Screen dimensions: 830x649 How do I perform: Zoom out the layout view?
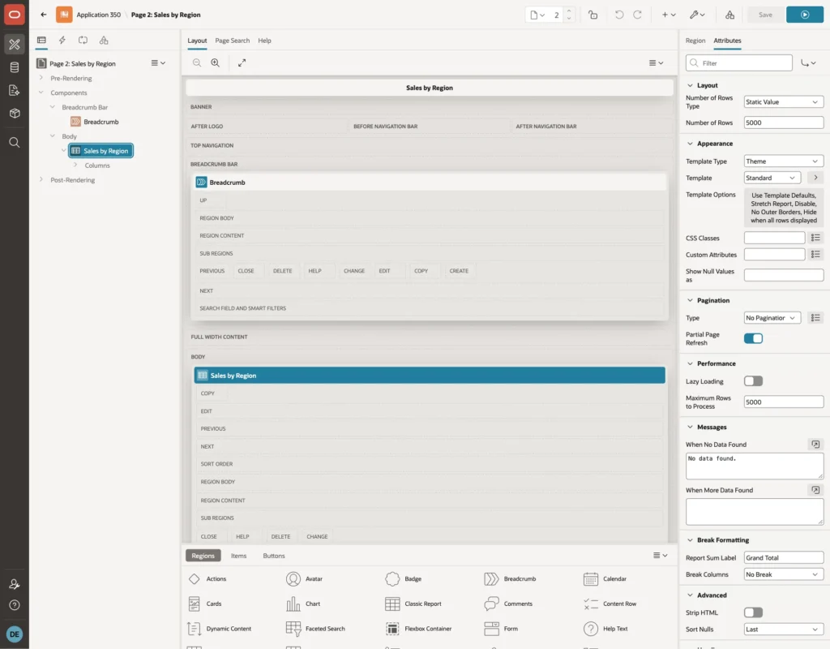[197, 62]
